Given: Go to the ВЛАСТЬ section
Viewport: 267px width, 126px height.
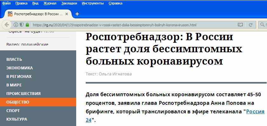Looking at the screenshot, I should [x=14, y=60].
